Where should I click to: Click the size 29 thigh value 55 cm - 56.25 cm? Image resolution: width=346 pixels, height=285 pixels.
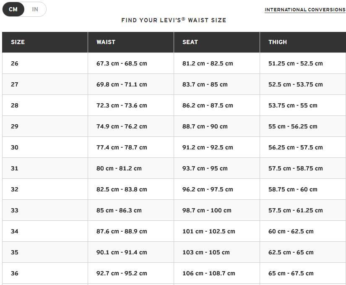point(293,126)
